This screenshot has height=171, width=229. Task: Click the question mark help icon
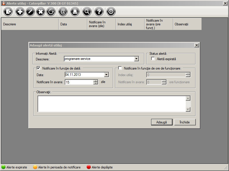pos(99,12)
